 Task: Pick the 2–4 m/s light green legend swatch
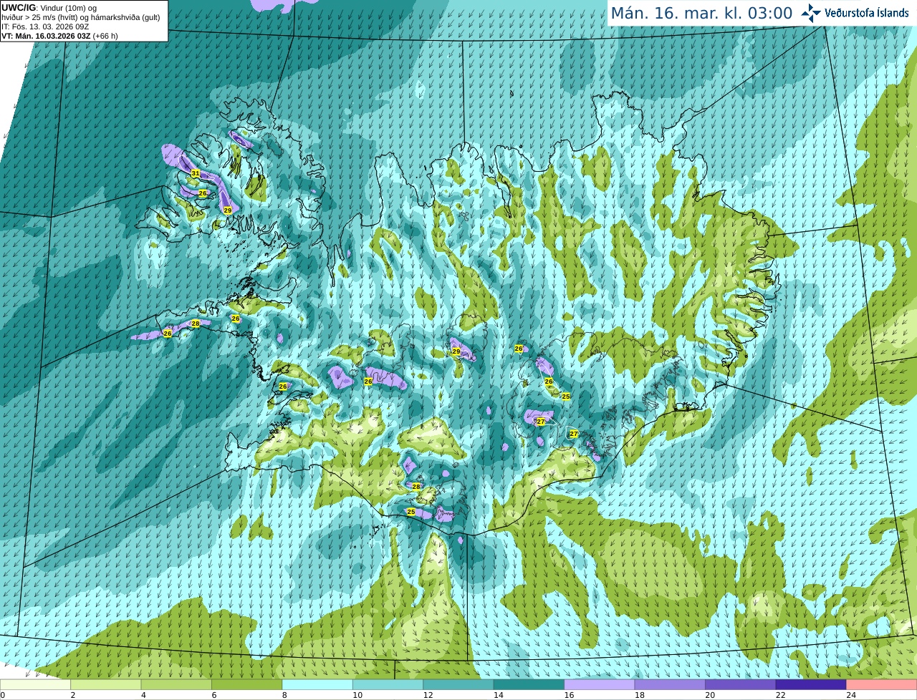[106, 685]
